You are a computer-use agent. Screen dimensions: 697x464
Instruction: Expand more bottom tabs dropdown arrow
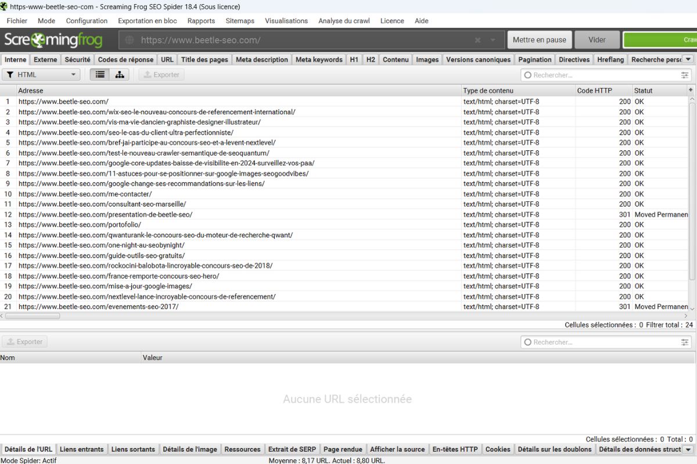click(688, 449)
